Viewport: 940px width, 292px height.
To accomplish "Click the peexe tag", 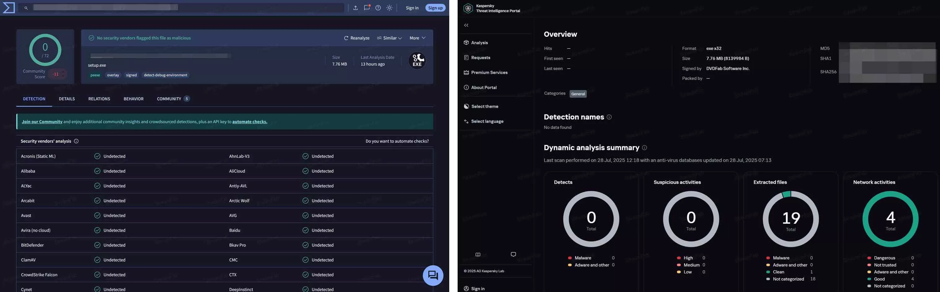I will pyautogui.click(x=95, y=75).
